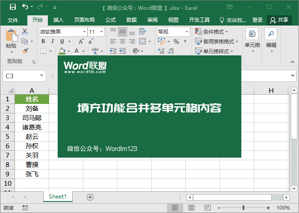299x213 pixels.
Task: Open the 开发工具 tab
Action: [x=199, y=20]
